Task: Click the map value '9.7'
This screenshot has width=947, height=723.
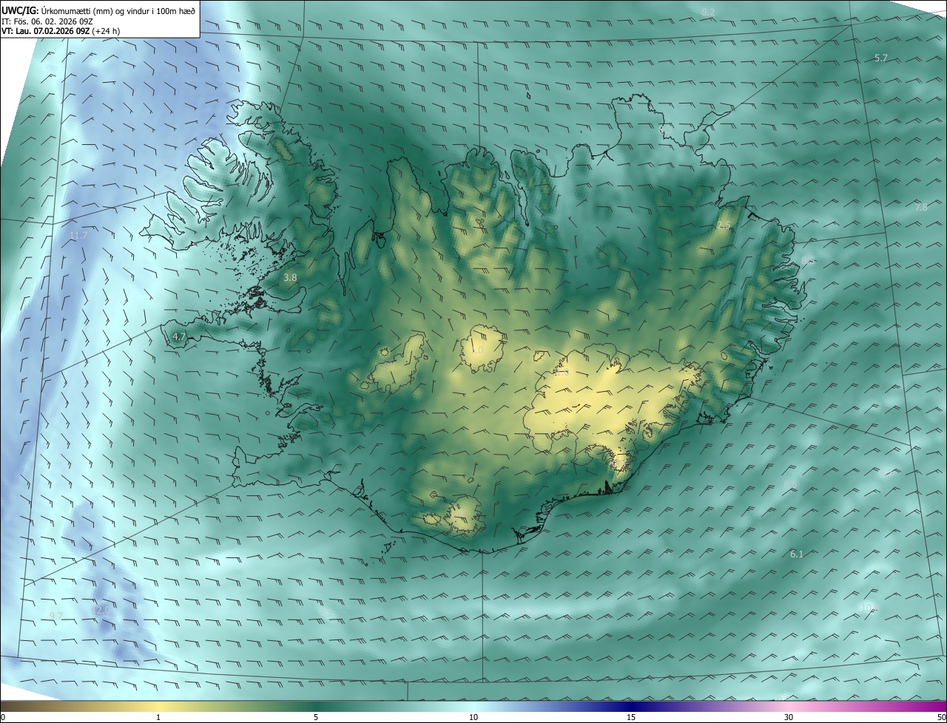Action: coord(56,616)
